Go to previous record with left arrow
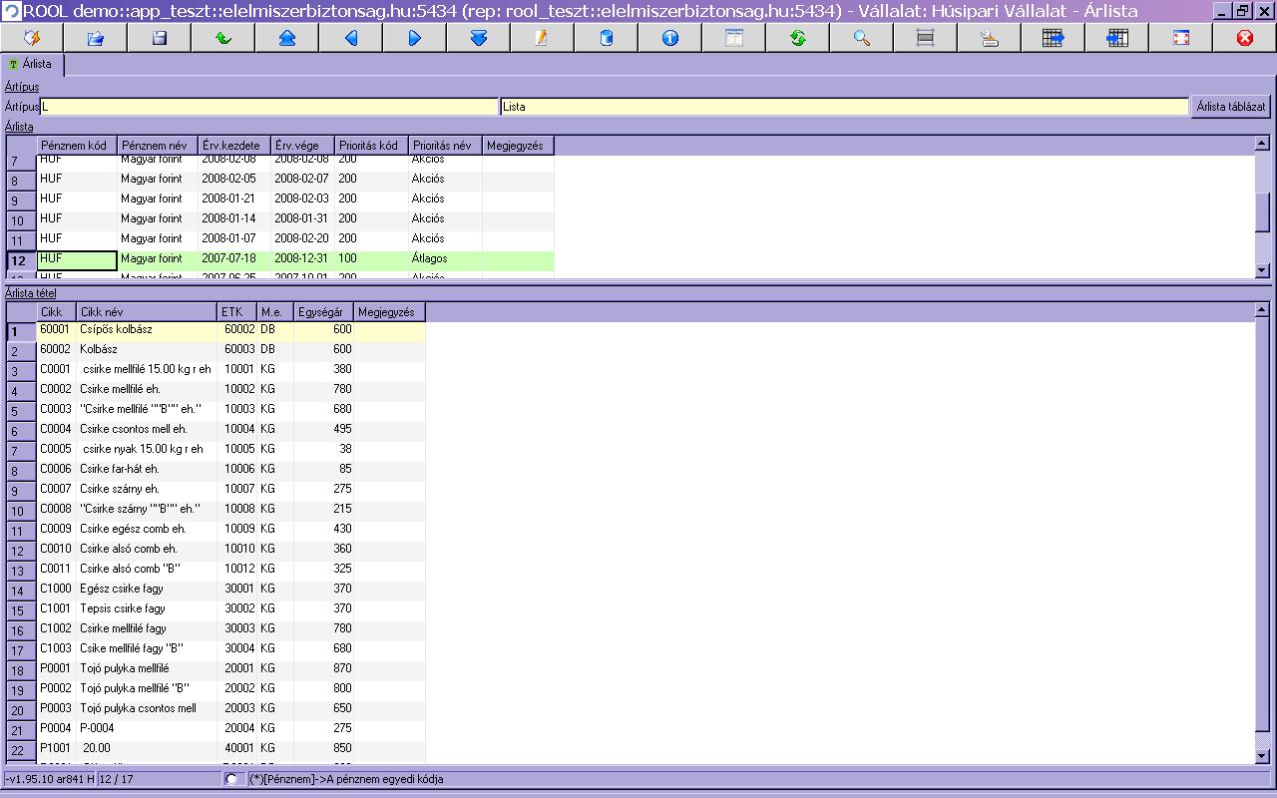 (x=351, y=38)
